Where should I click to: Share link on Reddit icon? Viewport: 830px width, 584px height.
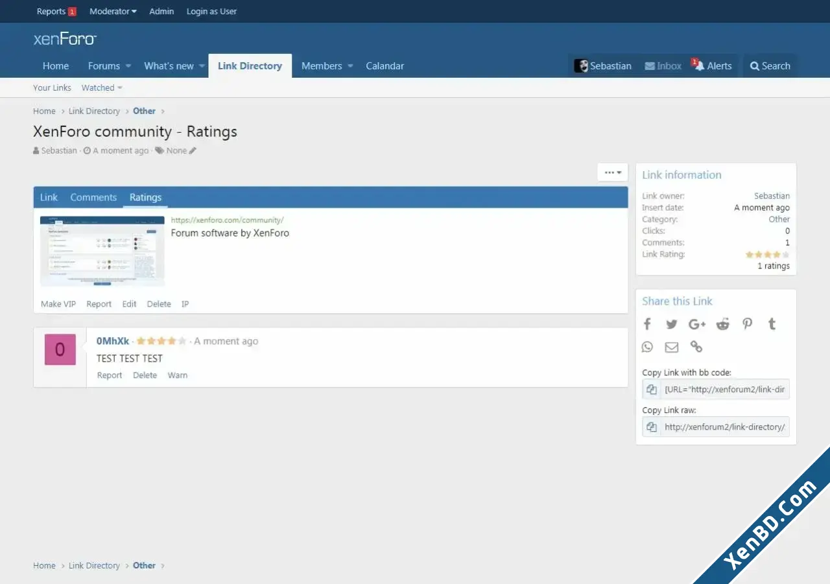coord(722,324)
